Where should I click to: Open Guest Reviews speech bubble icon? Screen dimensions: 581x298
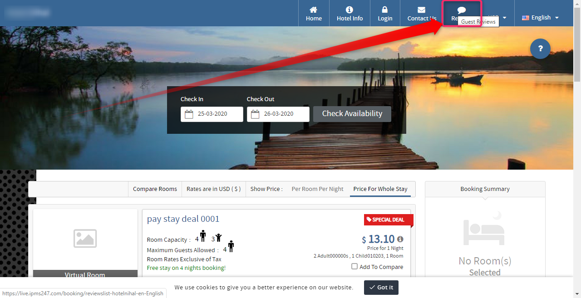(x=462, y=10)
